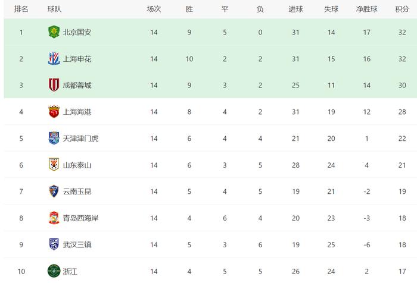Open the 北京国安 team name link
Image resolution: width=417 pixels, height=283 pixels.
77,32
